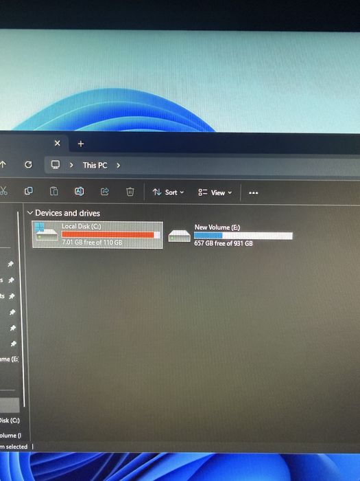This screenshot has height=481, width=360.
Task: Click the selected-items status bar text
Action: point(14,447)
